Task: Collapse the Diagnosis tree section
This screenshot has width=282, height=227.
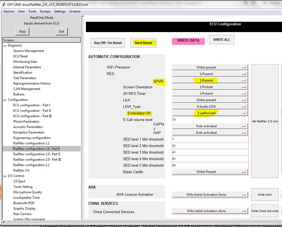Action: tap(5, 46)
